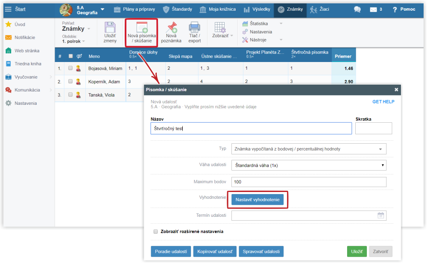Open Triedna kniha in the sidebar
This screenshot has height=263, width=427.
[x=27, y=64]
